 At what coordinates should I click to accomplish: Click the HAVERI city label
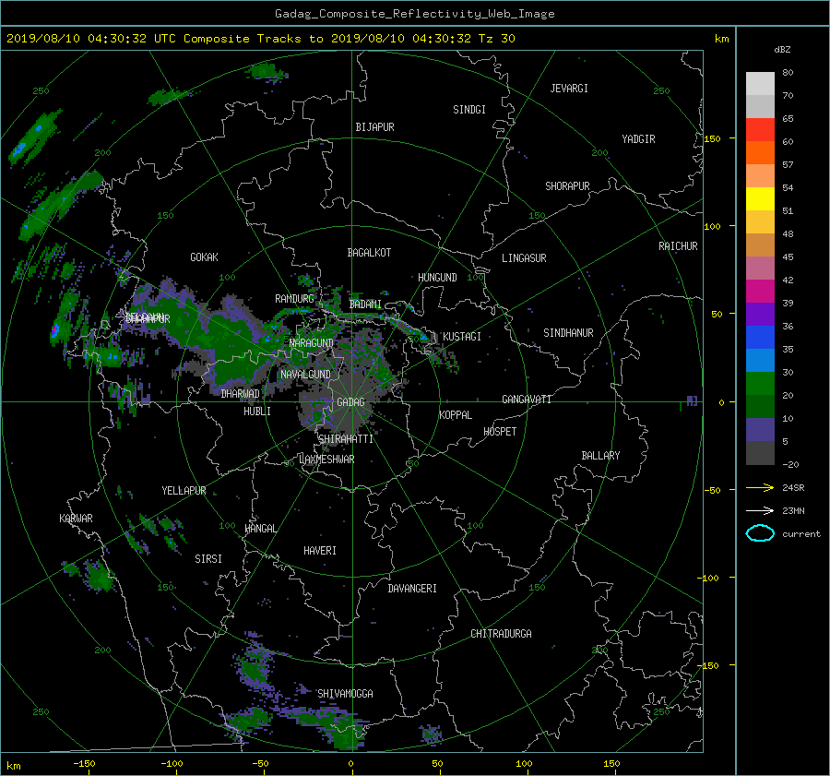320,551
